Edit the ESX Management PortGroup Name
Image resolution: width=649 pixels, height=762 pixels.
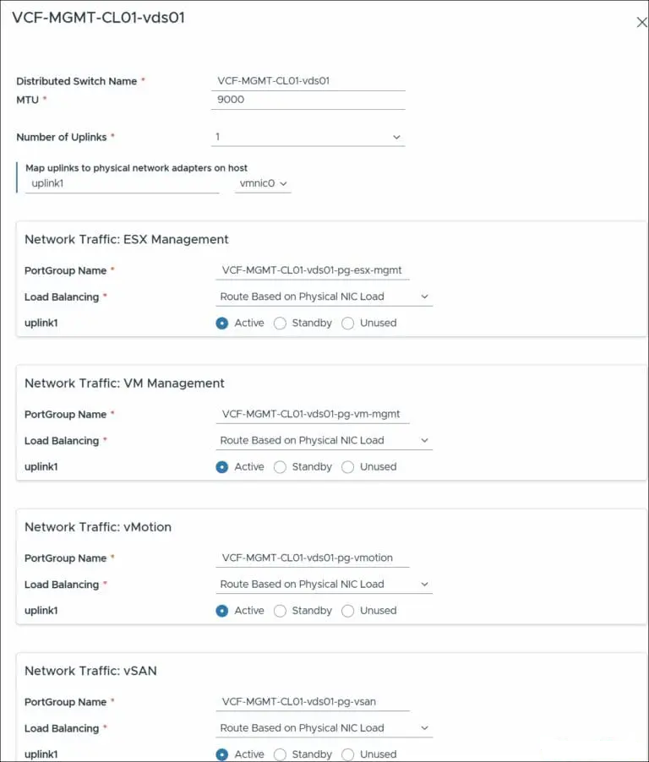point(313,270)
